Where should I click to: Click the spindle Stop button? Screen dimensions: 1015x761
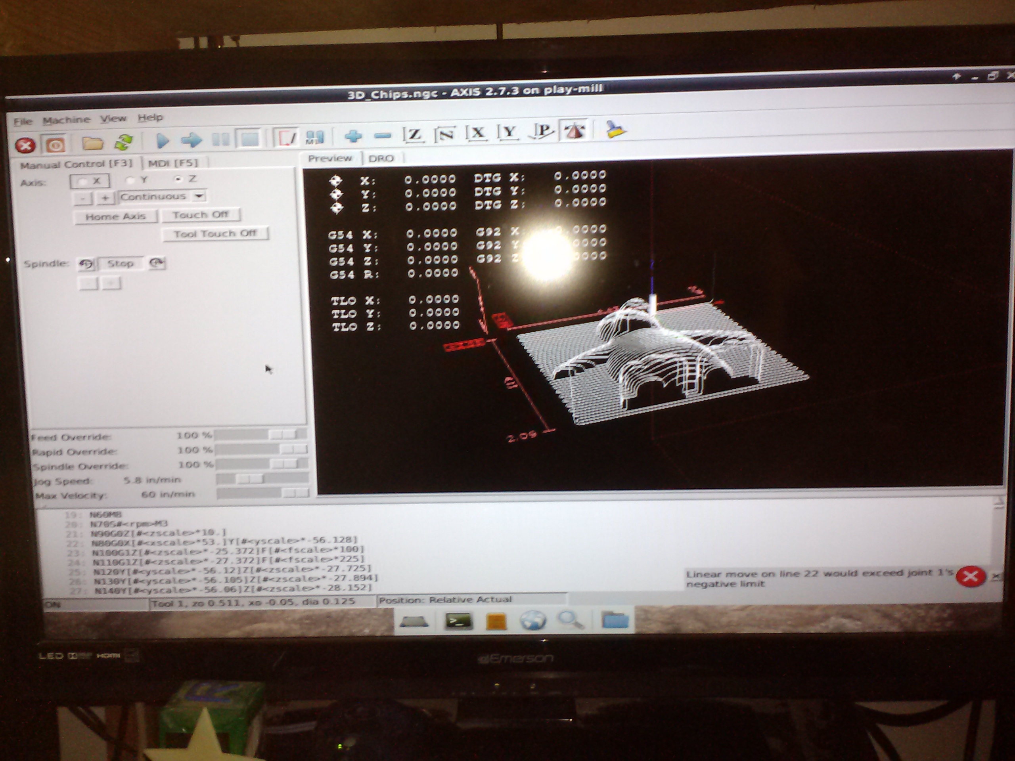pos(120,263)
